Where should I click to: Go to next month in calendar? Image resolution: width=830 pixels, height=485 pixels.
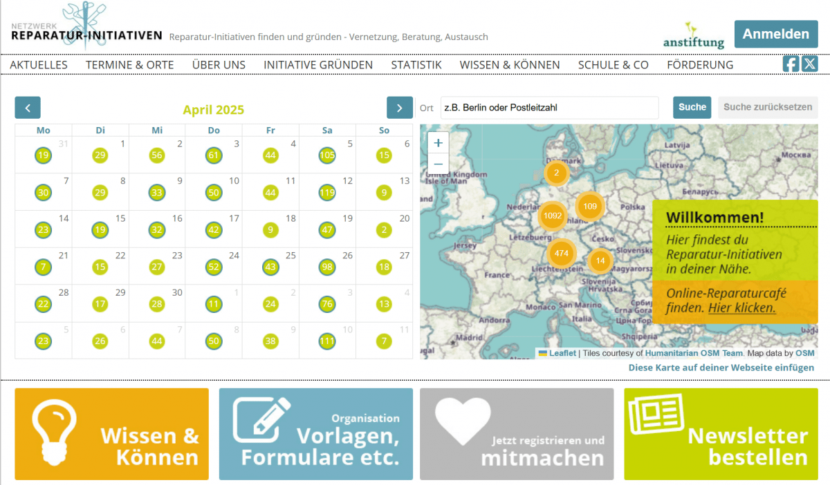coord(399,108)
